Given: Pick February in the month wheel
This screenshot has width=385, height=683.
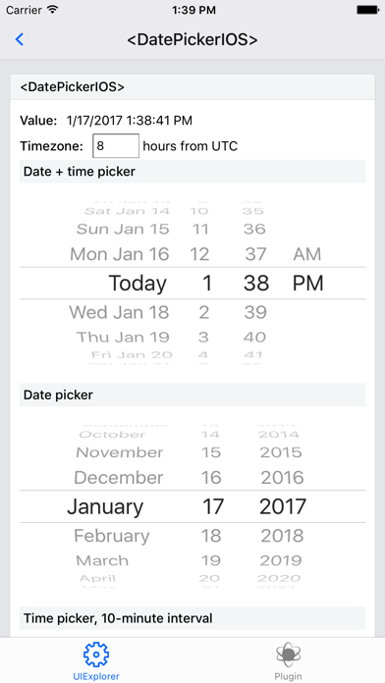Looking at the screenshot, I should pos(112,536).
